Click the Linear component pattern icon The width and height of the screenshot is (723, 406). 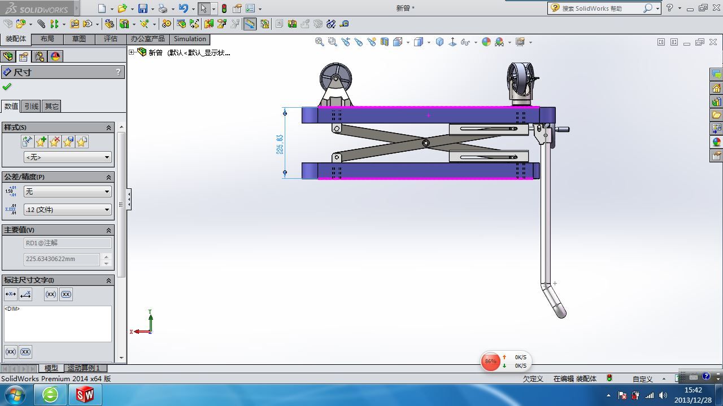click(x=54, y=24)
